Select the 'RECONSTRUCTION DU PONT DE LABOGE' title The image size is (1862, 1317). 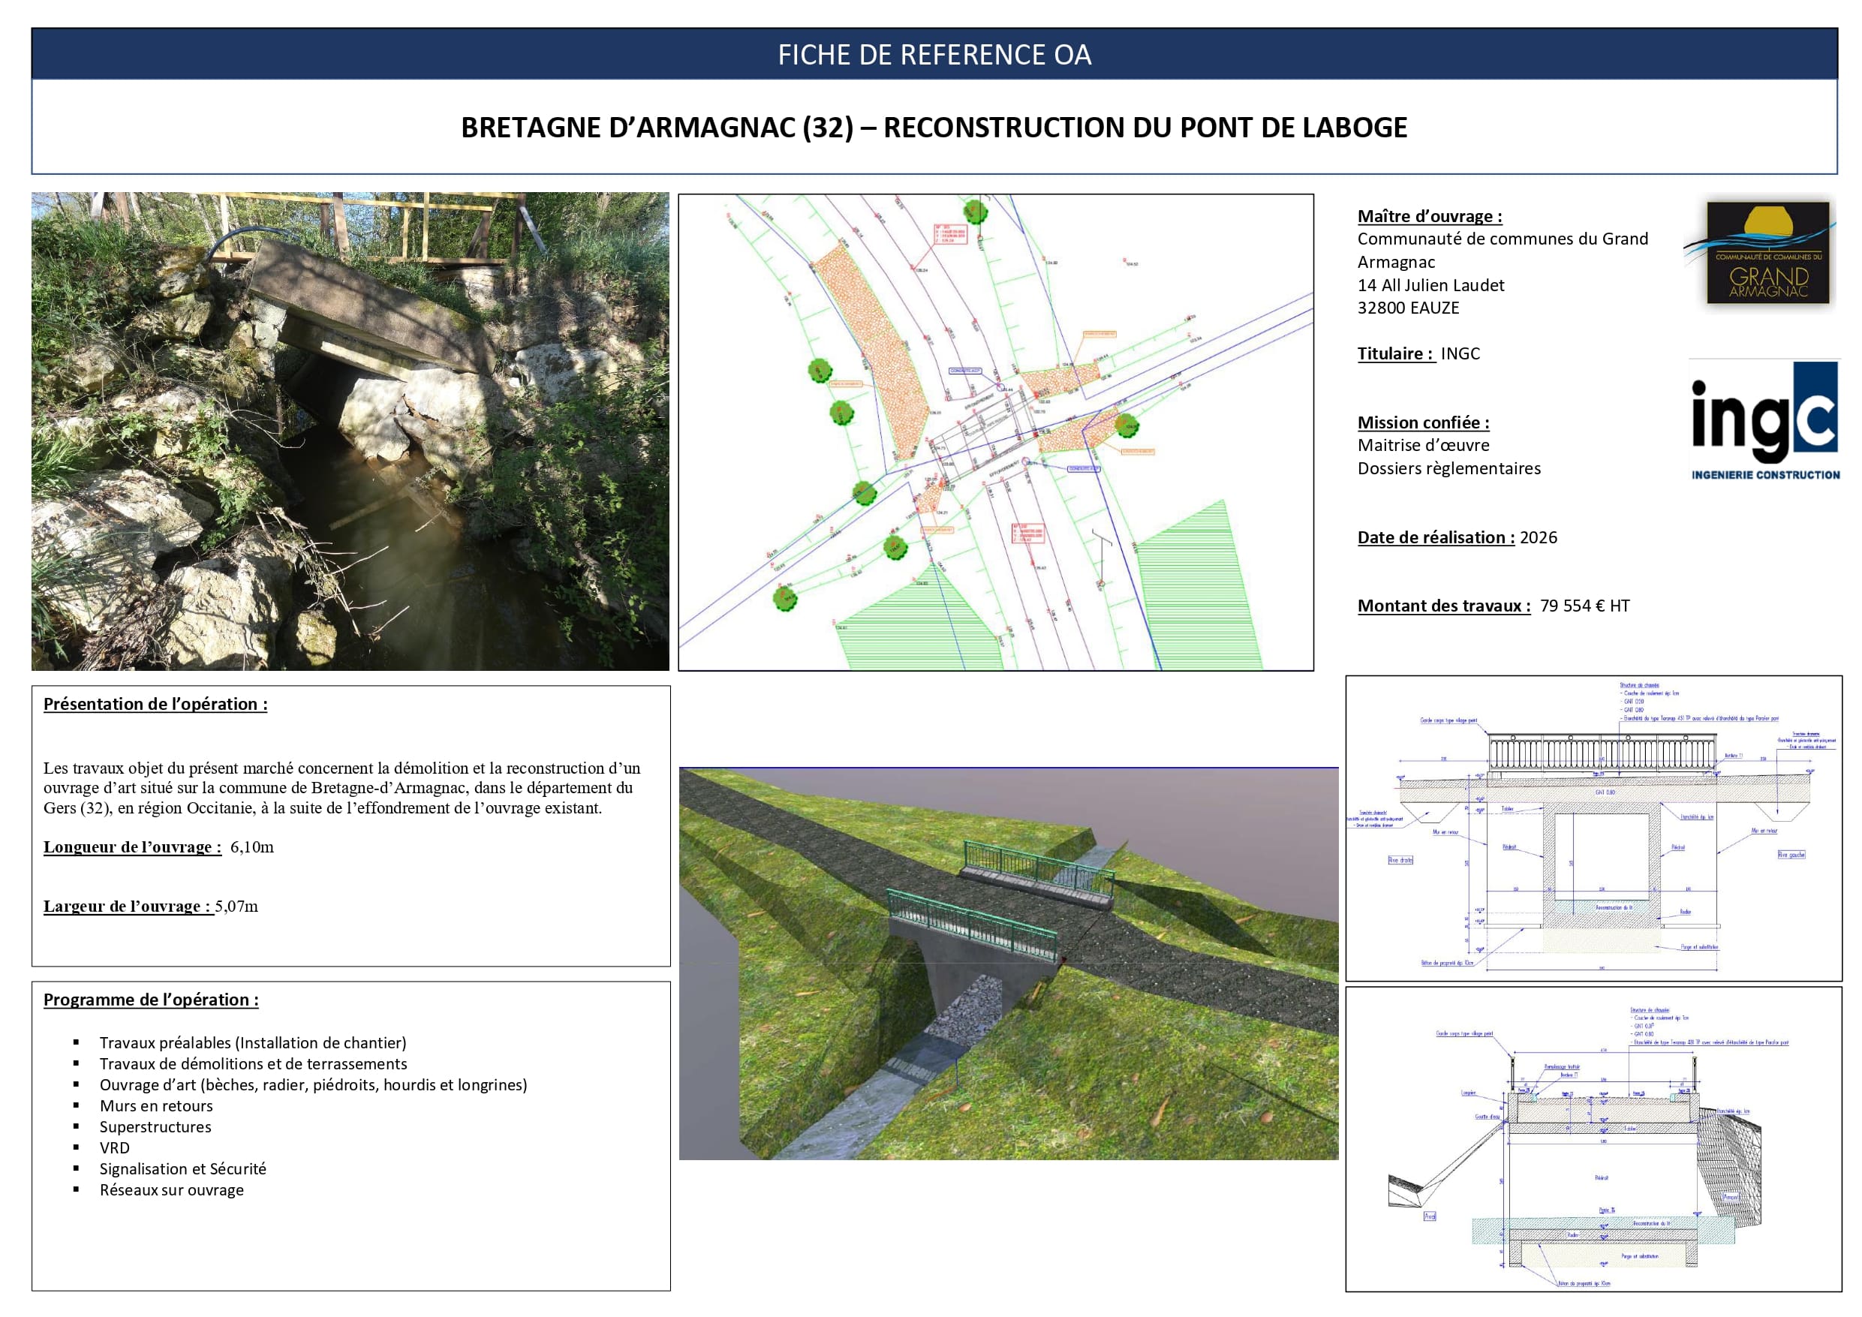pyautogui.click(x=1145, y=128)
